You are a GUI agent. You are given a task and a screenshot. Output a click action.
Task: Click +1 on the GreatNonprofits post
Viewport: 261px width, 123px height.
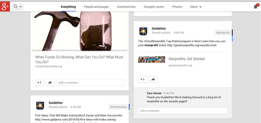(143, 79)
